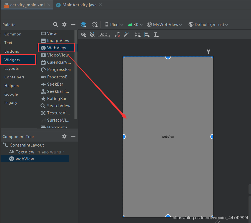Close the activity_main.xml tab
251x223 pixels.
coord(49,5)
